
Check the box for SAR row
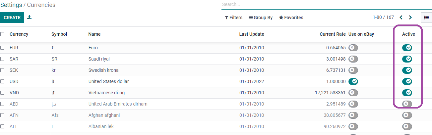click(2, 59)
